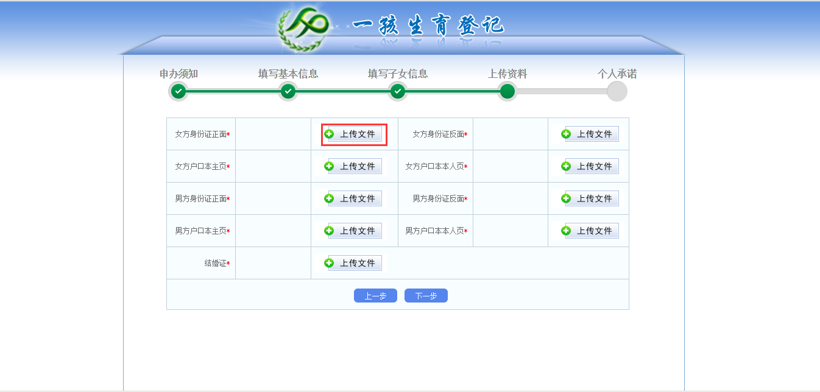The height and width of the screenshot is (392, 820).
Task: Click the checkmark icon on 申办须知 step
Action: coord(177,92)
